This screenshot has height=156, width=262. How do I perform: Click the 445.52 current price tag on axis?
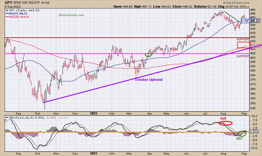[x=255, y=21]
